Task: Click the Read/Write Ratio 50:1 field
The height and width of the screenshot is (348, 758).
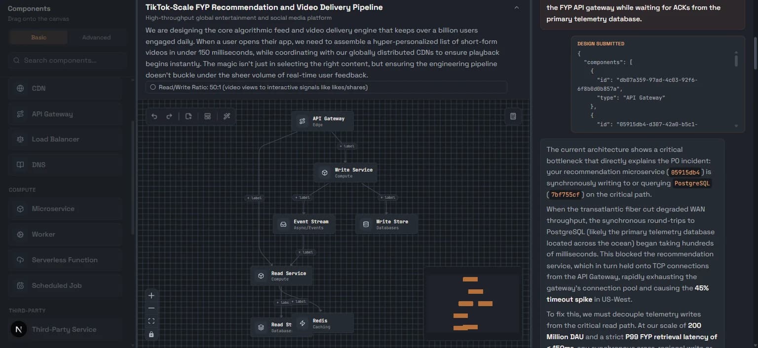Action: (x=326, y=87)
